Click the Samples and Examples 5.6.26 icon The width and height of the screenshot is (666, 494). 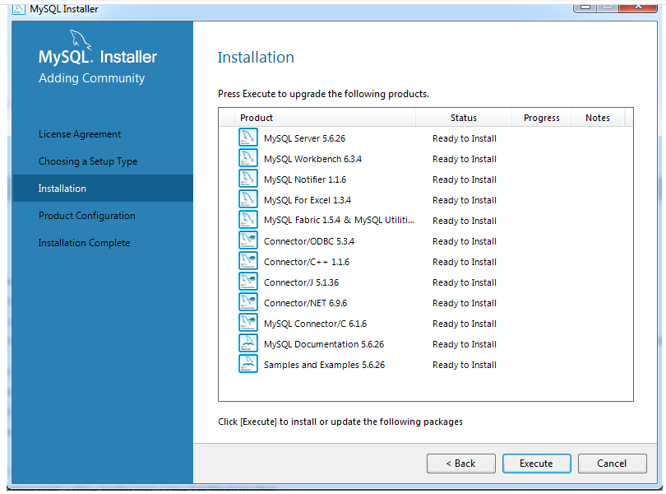click(248, 364)
